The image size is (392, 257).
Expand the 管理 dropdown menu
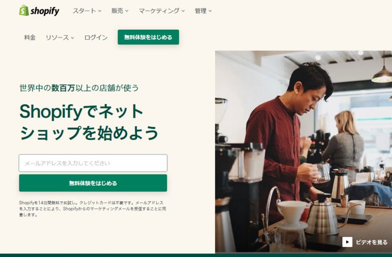pyautogui.click(x=203, y=11)
